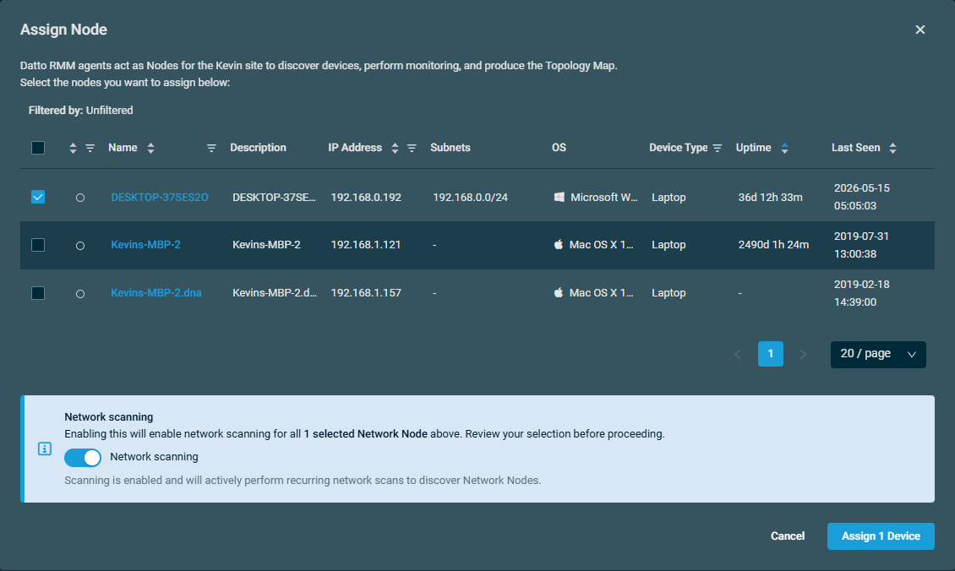Click the status circle for DESKTOP-37SES2O
Screen dimensions: 955x571
point(79,198)
